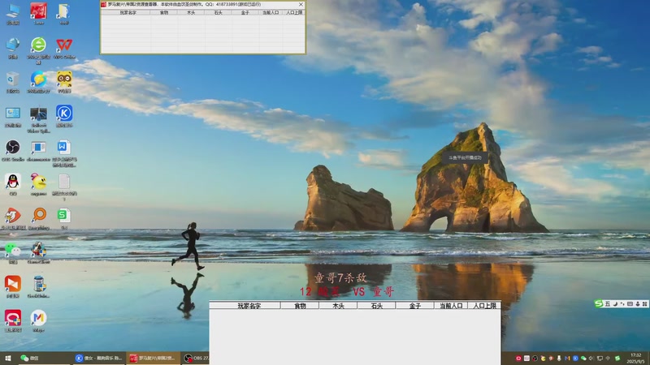The image size is (650, 365).
Task: Launch the 360 browser green e icon
Action: click(38, 50)
